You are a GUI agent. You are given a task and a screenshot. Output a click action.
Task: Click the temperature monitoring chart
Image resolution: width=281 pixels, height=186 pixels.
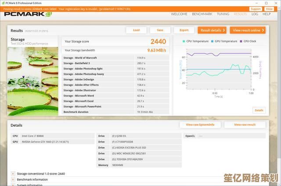point(219,69)
